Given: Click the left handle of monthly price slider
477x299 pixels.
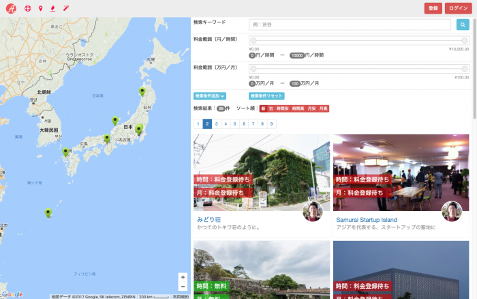Looking at the screenshot, I should click(253, 68).
